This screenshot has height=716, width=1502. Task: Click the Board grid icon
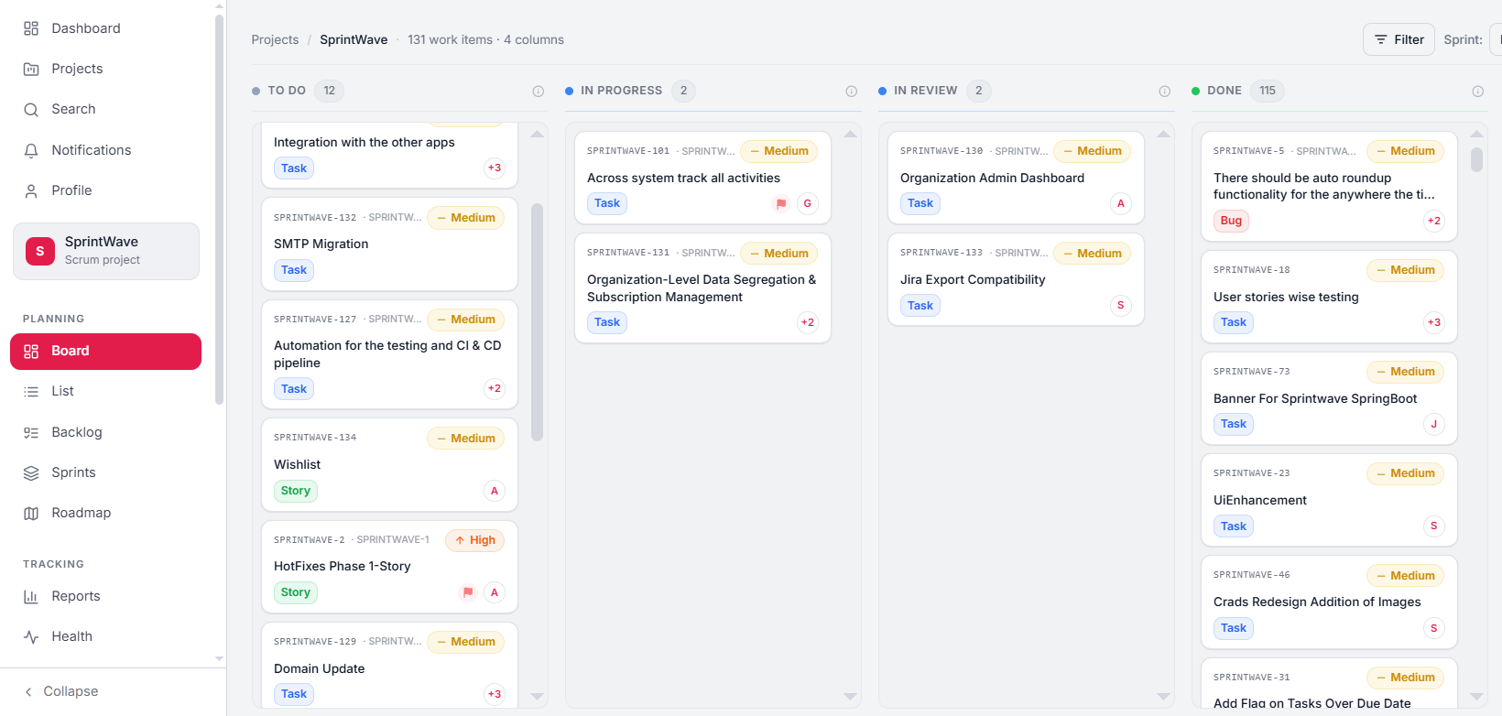tap(31, 352)
